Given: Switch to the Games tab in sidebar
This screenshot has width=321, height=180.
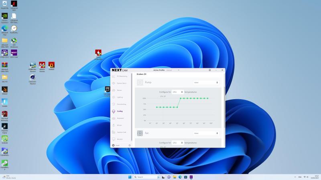Looking at the screenshot, I should point(120,90).
